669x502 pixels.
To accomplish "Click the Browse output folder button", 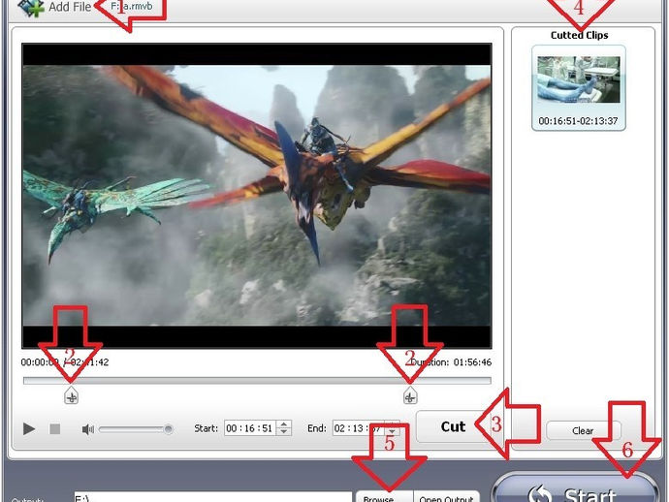I will click(x=384, y=497).
